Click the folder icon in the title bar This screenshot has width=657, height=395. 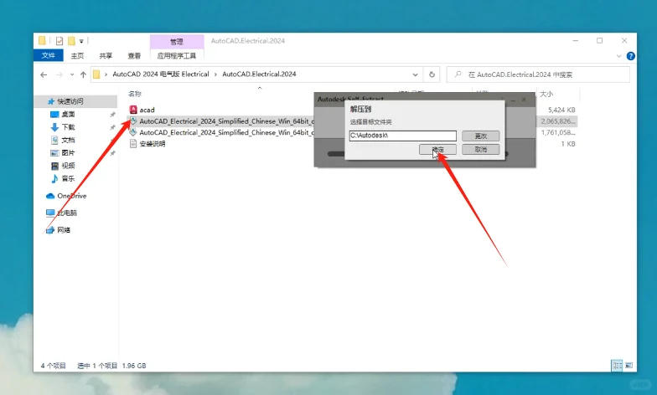click(42, 40)
